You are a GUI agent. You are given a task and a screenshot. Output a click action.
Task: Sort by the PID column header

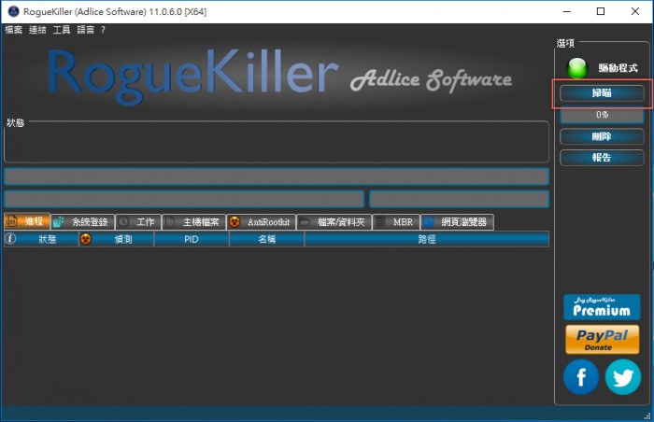pos(192,239)
